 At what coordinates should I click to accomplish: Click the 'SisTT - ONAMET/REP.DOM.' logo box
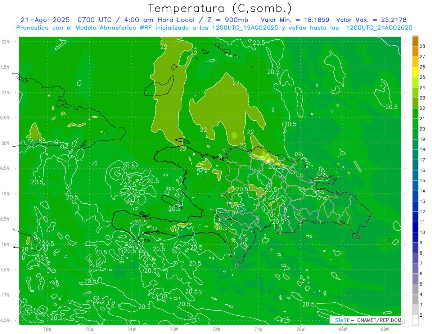tap(367, 320)
